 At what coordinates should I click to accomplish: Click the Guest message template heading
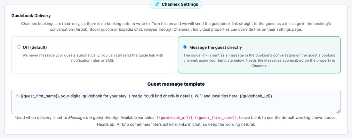[x=176, y=84]
